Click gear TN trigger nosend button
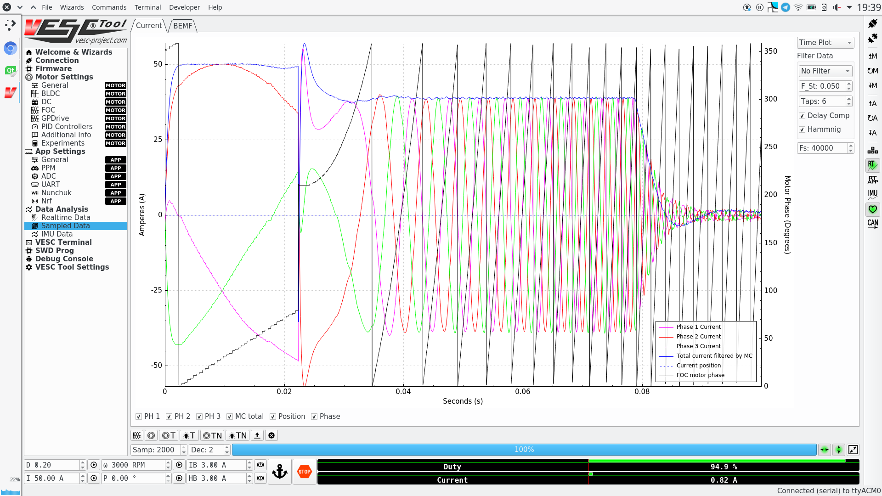 pyautogui.click(x=212, y=435)
